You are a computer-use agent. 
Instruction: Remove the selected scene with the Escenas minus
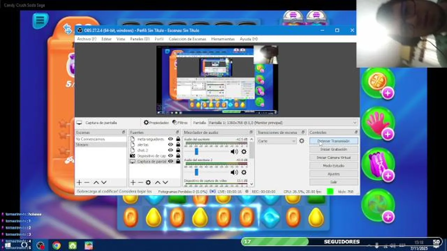(87, 182)
